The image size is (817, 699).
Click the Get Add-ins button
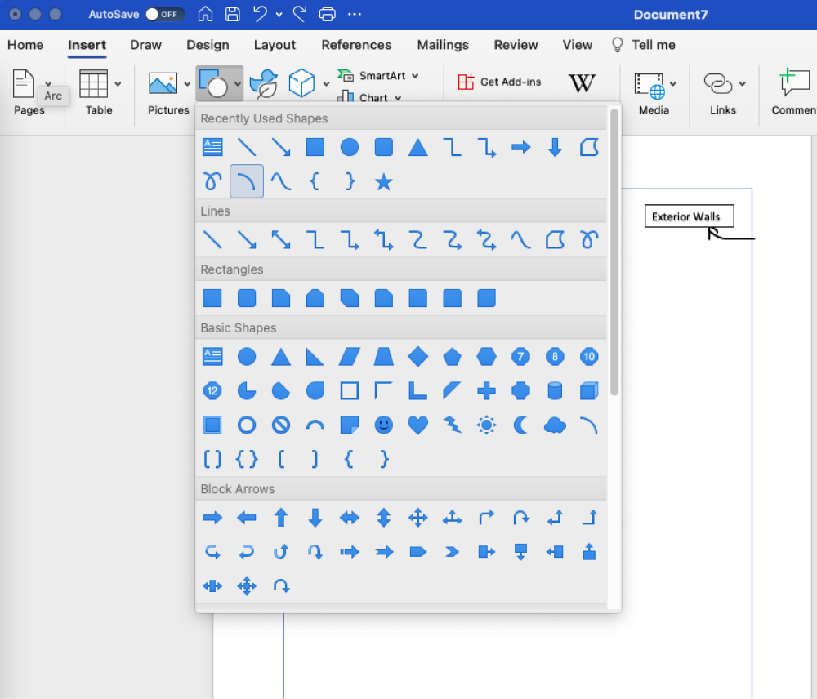499,82
